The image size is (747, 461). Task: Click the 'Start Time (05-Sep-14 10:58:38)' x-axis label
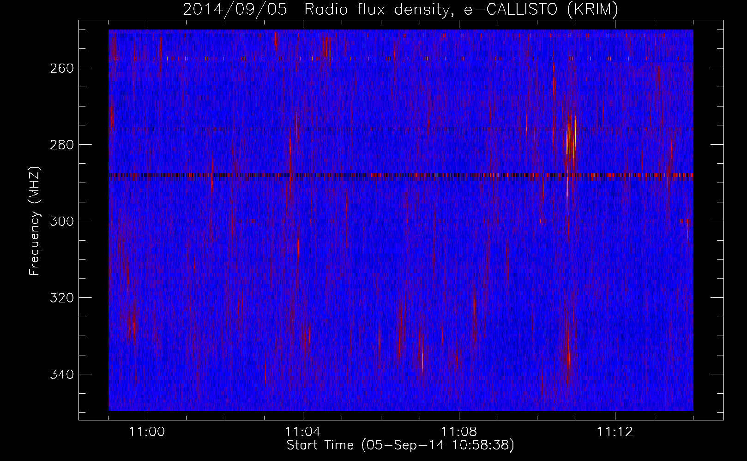point(400,445)
